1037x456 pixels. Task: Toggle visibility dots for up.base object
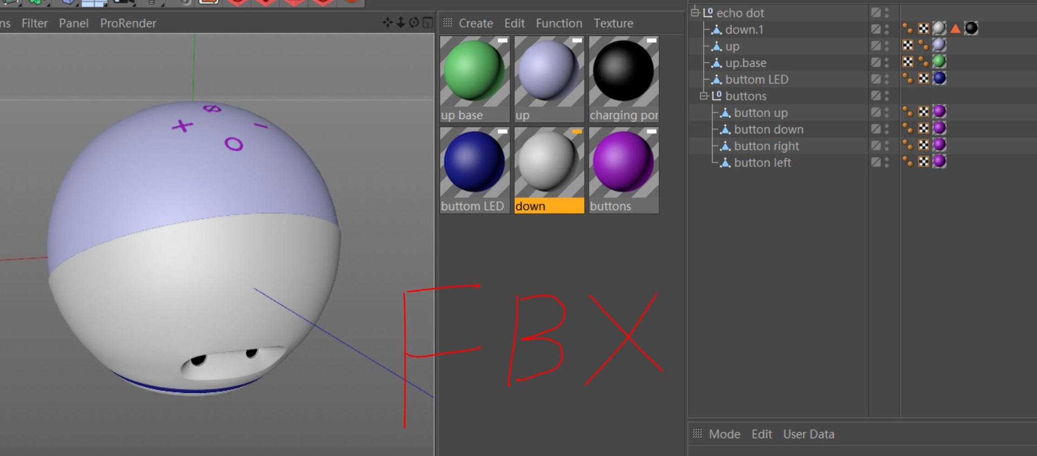(887, 63)
